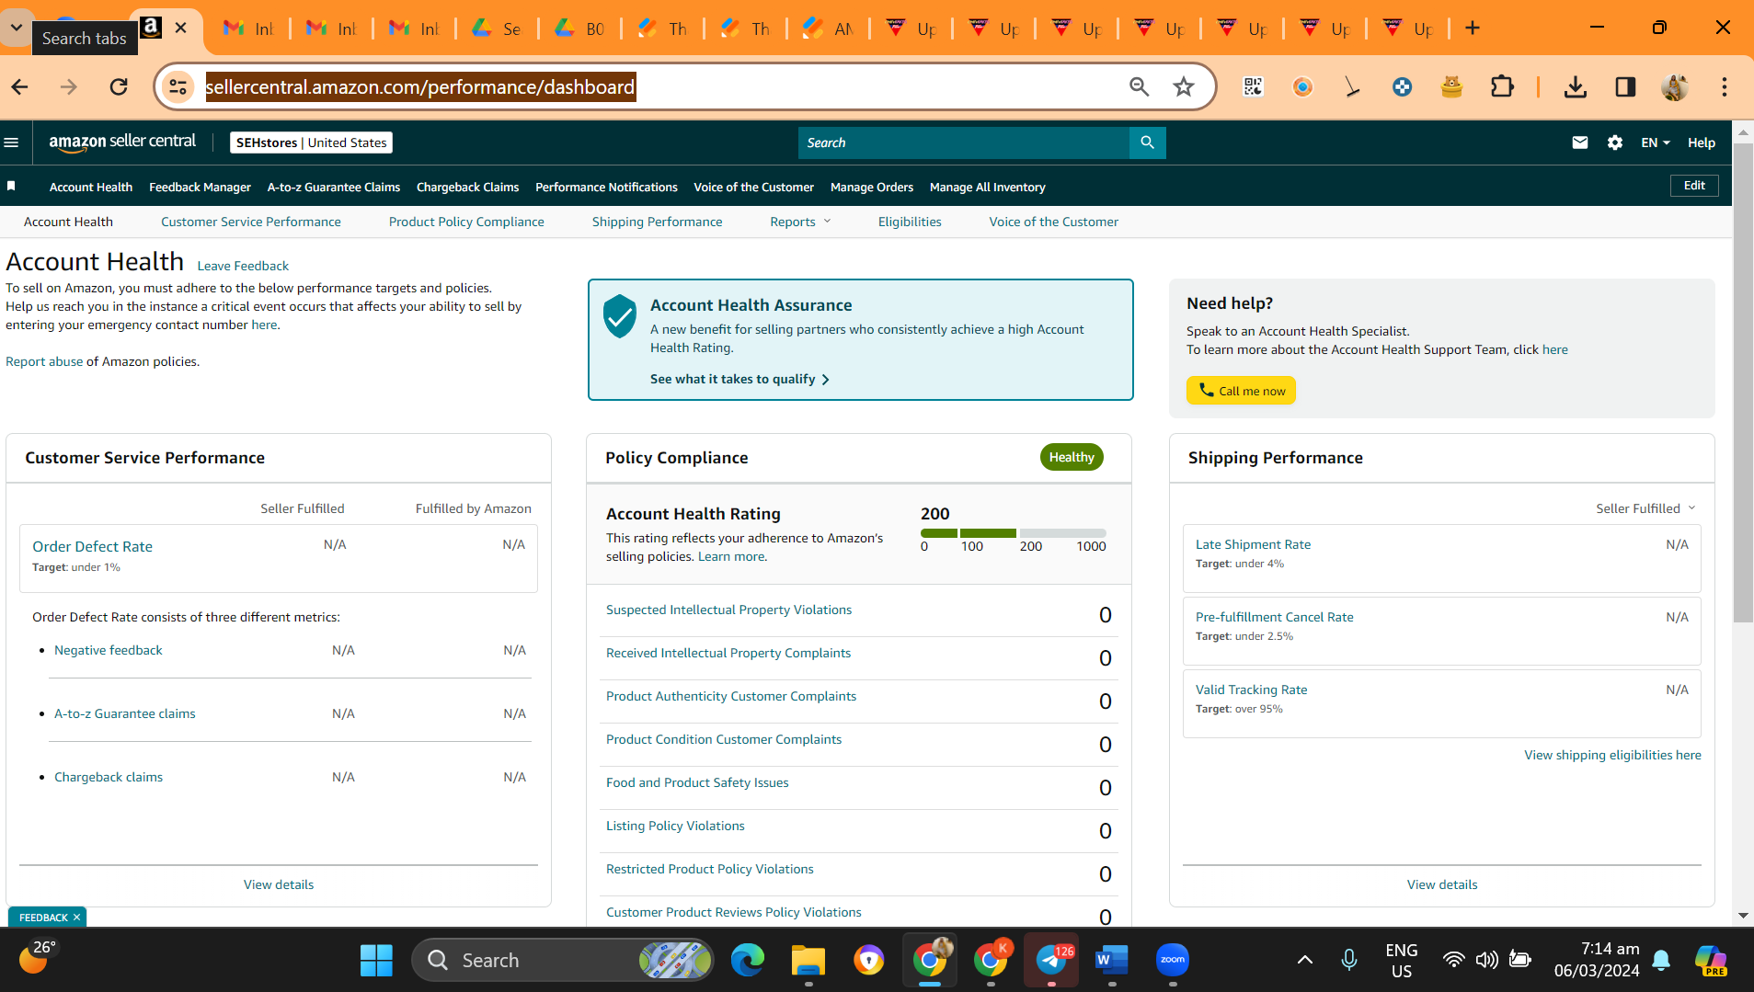
Task: Switch to the Shipping Performance tab
Action: (x=657, y=222)
